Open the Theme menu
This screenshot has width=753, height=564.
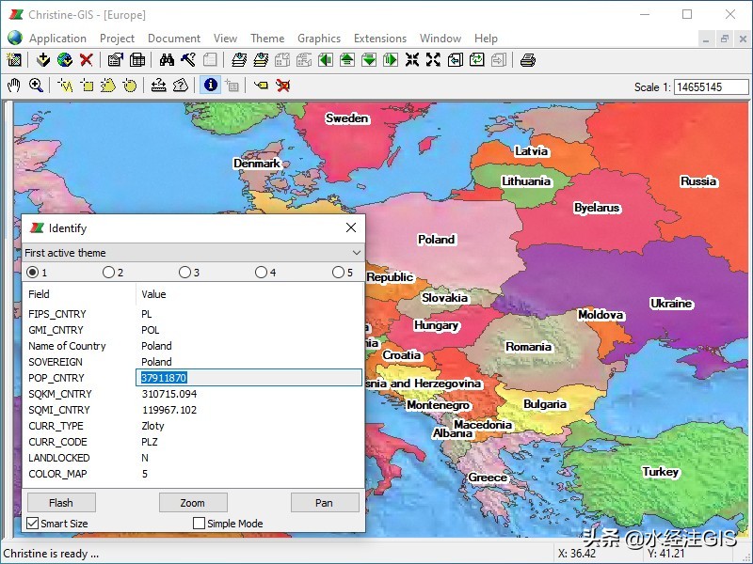(267, 39)
